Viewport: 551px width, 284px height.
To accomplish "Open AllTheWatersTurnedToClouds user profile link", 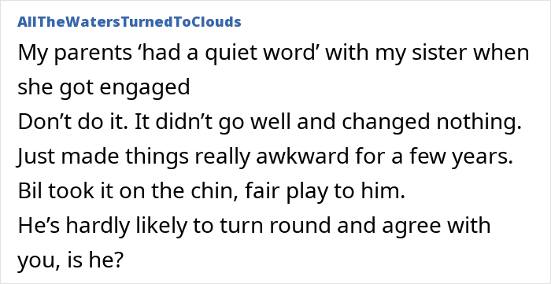I will click(129, 22).
